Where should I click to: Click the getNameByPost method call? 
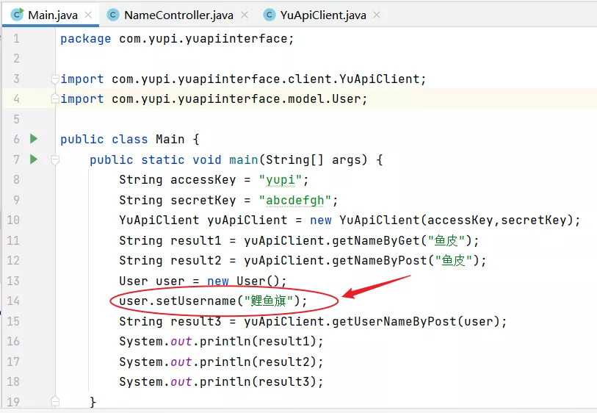tap(379, 261)
